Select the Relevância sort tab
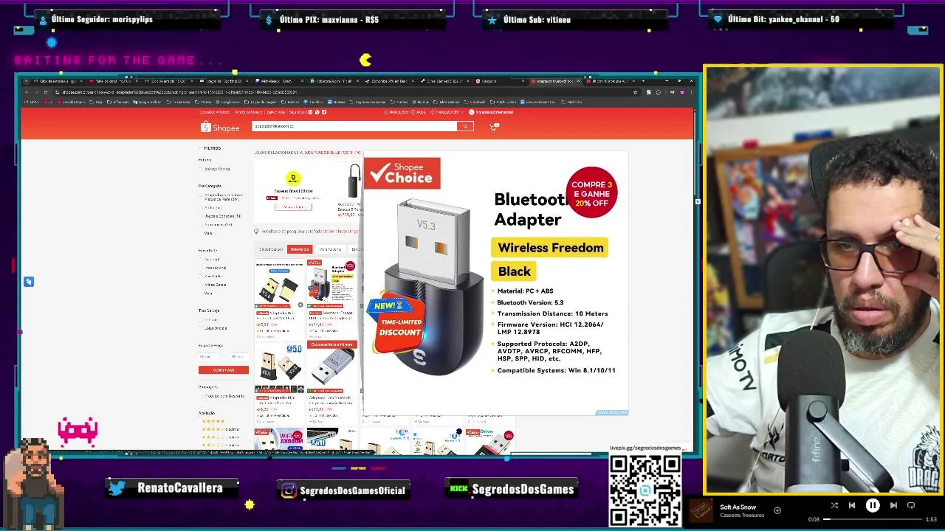The image size is (945, 531). [x=299, y=249]
